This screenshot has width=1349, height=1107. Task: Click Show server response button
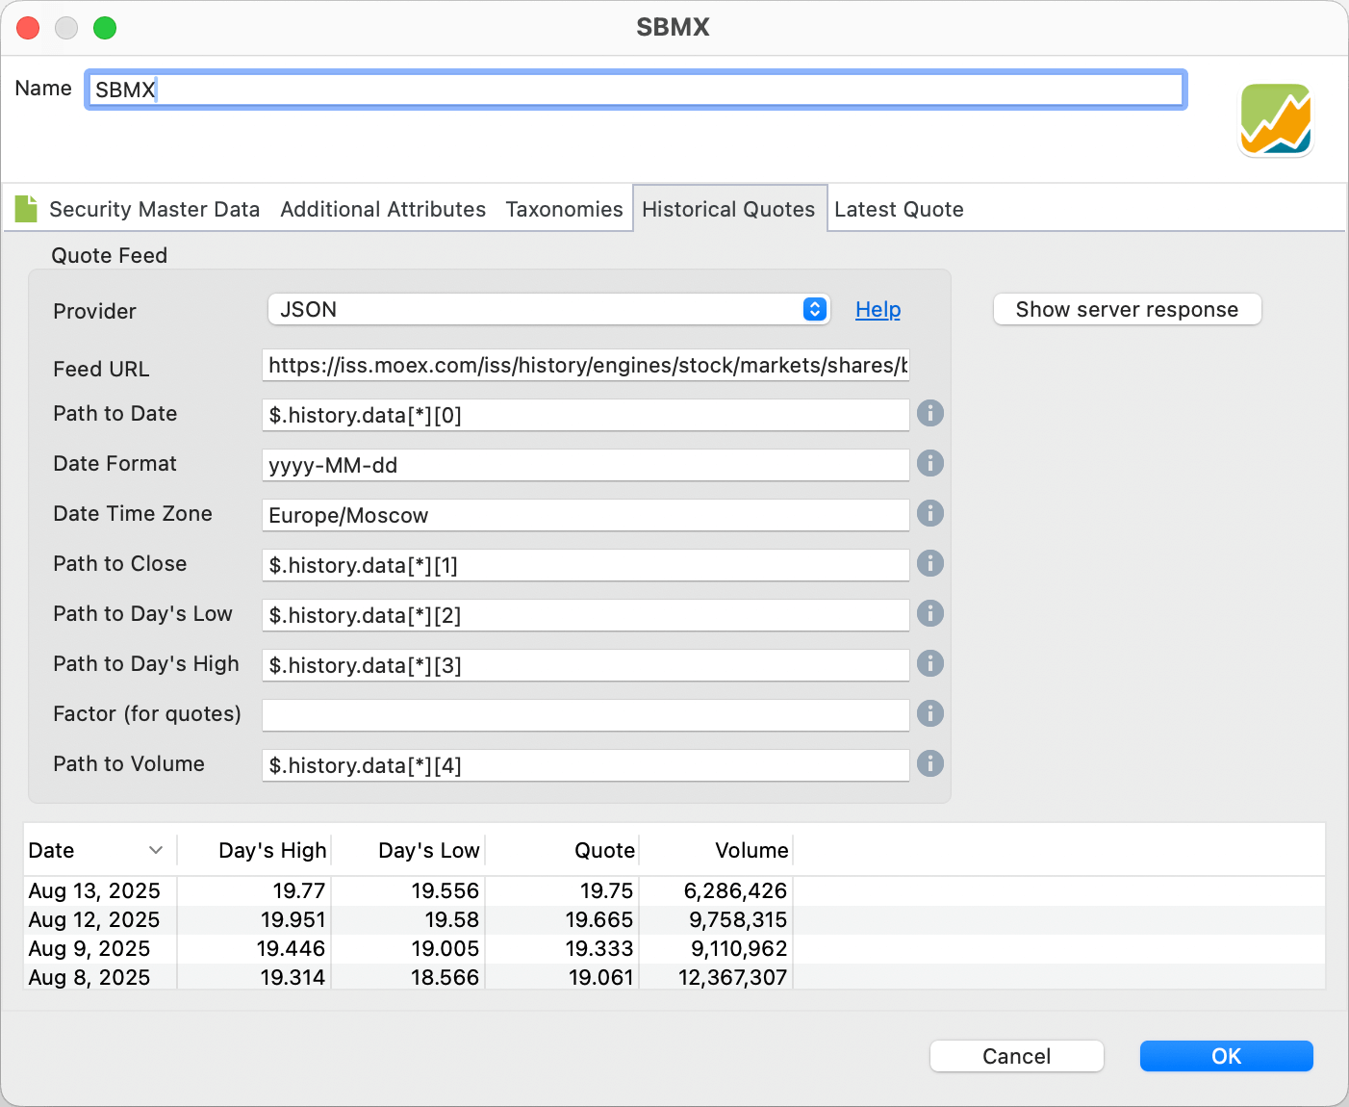1127,309
